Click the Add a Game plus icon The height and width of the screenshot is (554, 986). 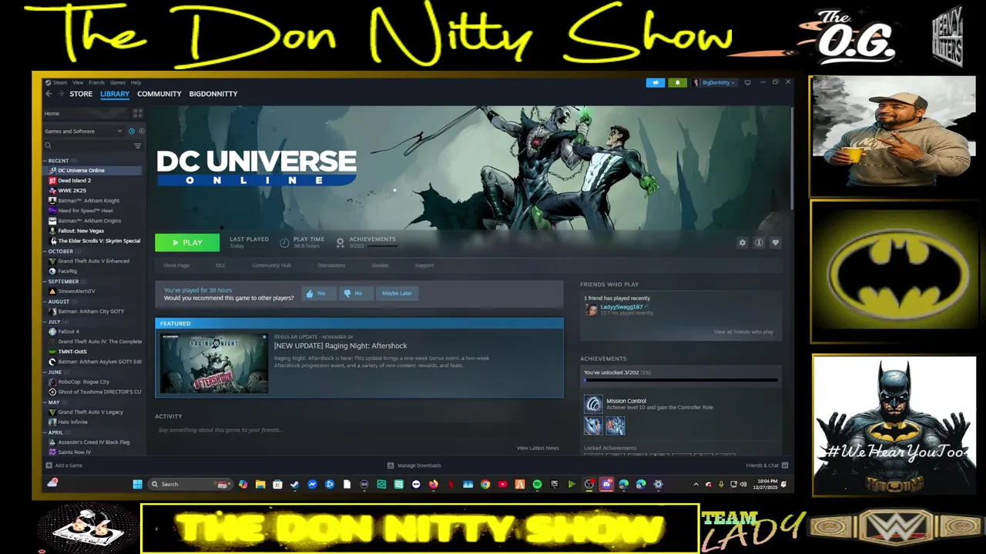pyautogui.click(x=49, y=466)
